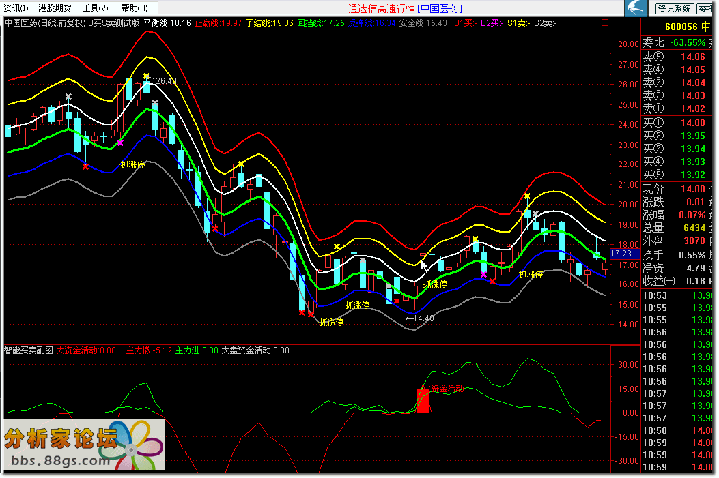Click the 26.40 high price marker

click(x=165, y=81)
